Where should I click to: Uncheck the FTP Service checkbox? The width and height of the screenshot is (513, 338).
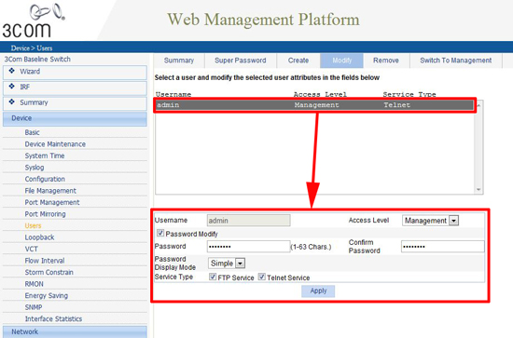[213, 277]
